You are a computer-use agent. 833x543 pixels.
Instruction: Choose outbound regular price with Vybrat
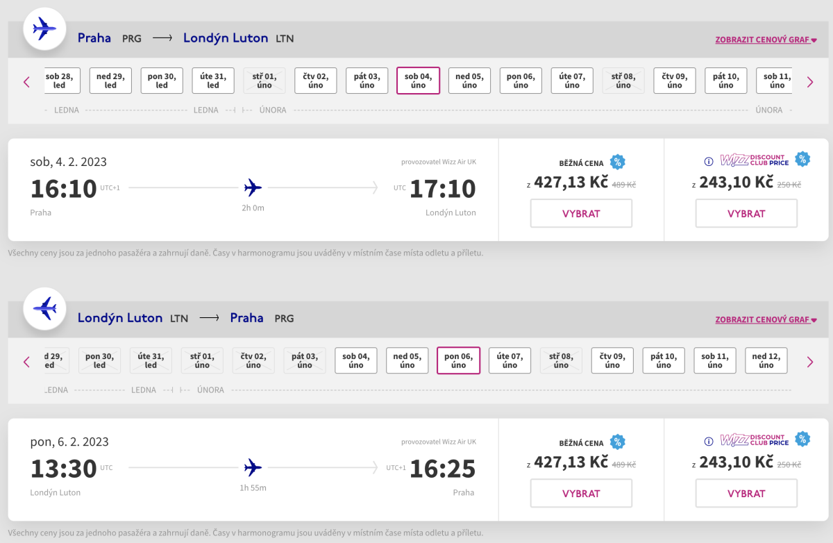click(x=581, y=213)
